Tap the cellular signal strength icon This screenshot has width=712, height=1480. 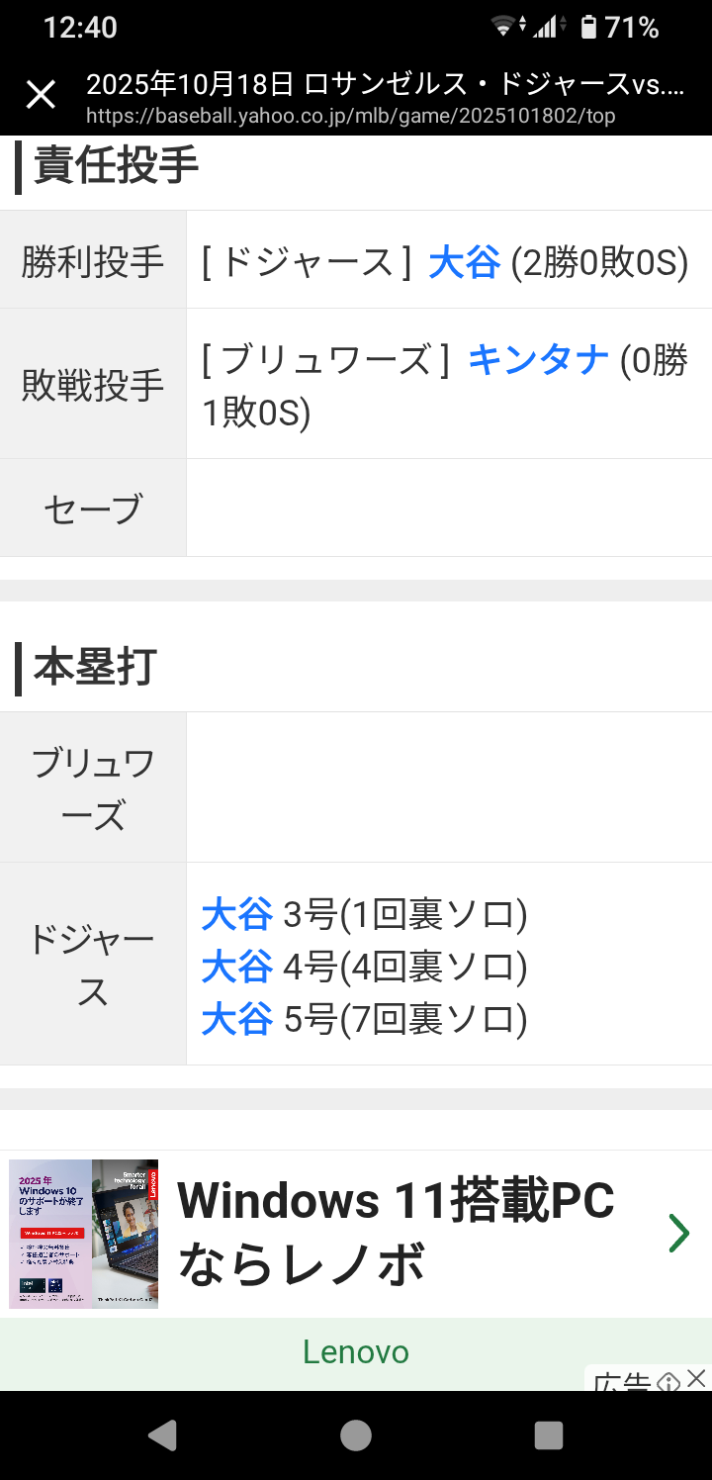point(545,28)
